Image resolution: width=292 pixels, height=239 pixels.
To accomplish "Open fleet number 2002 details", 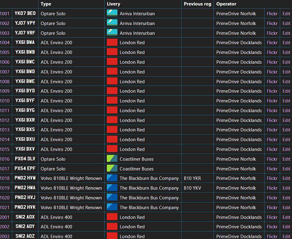I will [5, 227].
